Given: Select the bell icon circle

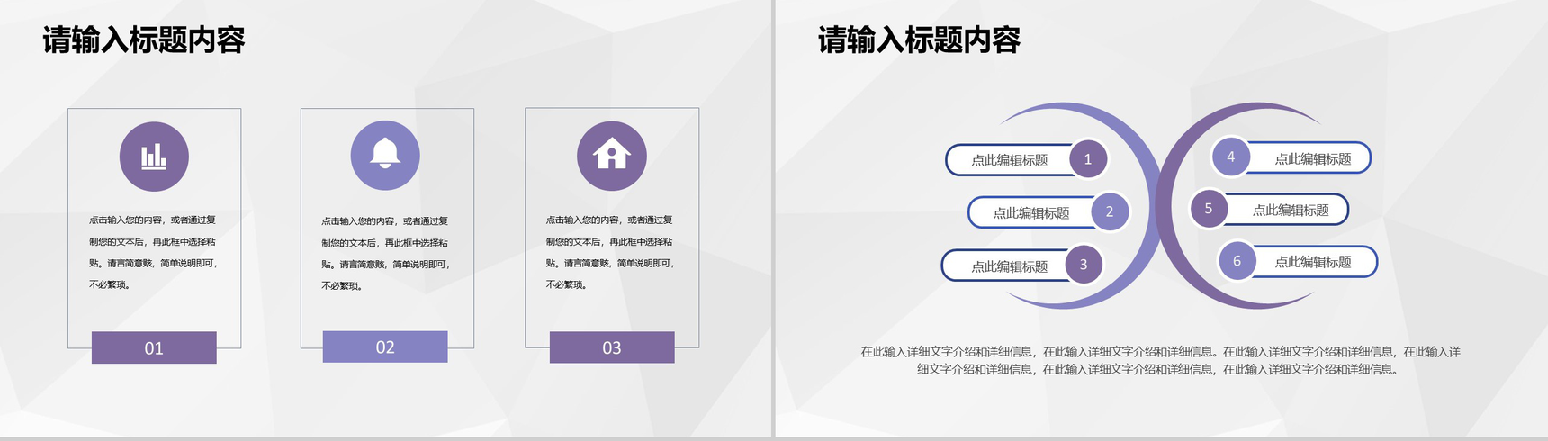Looking at the screenshot, I should tap(385, 155).
